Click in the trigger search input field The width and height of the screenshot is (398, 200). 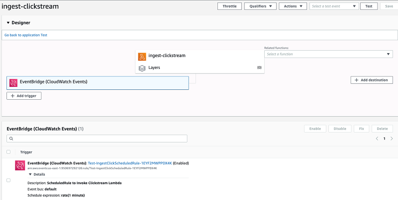[x=97, y=138]
